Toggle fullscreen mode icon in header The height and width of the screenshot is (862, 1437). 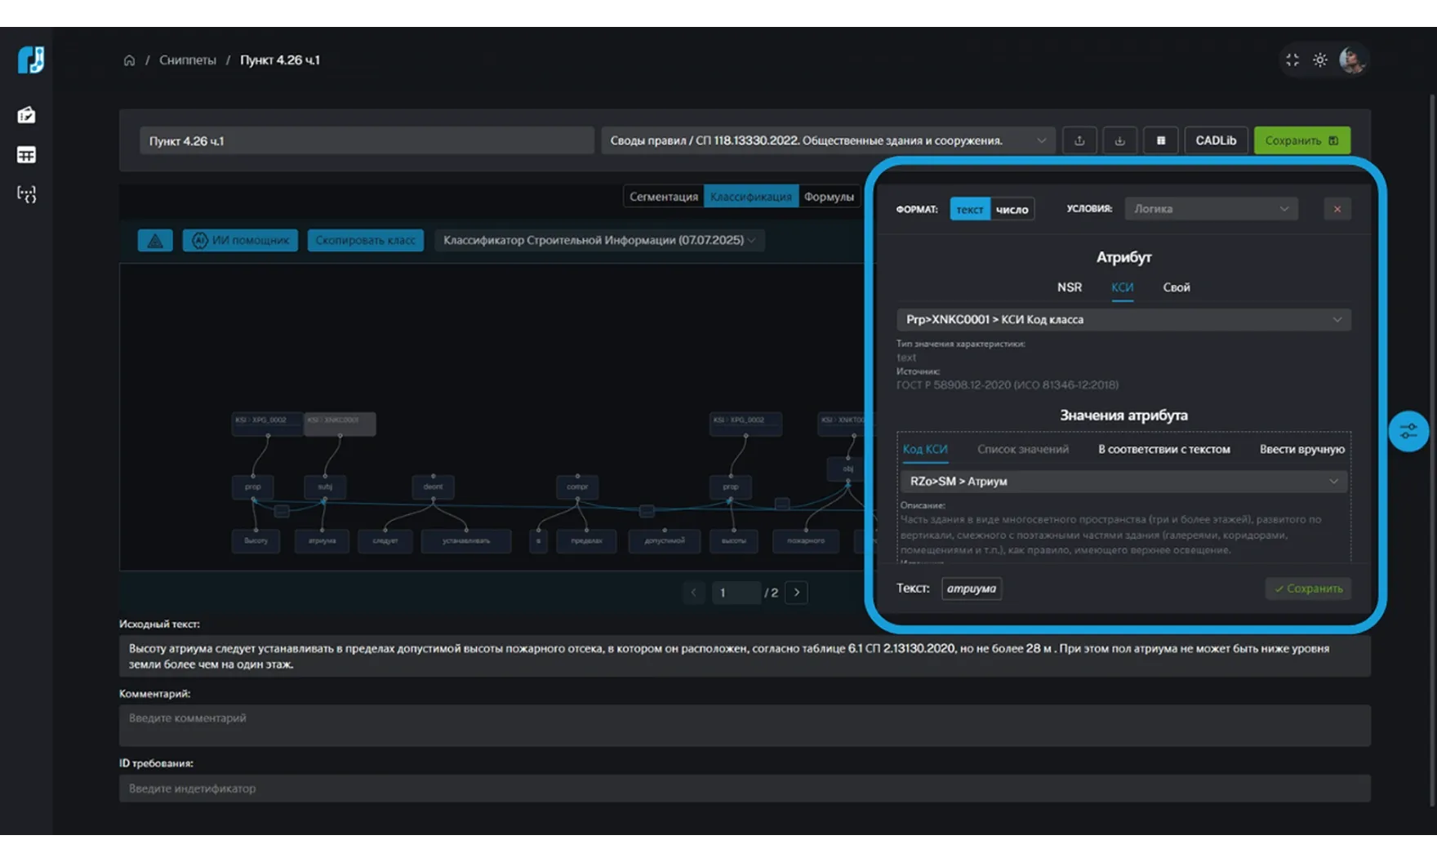(1292, 60)
